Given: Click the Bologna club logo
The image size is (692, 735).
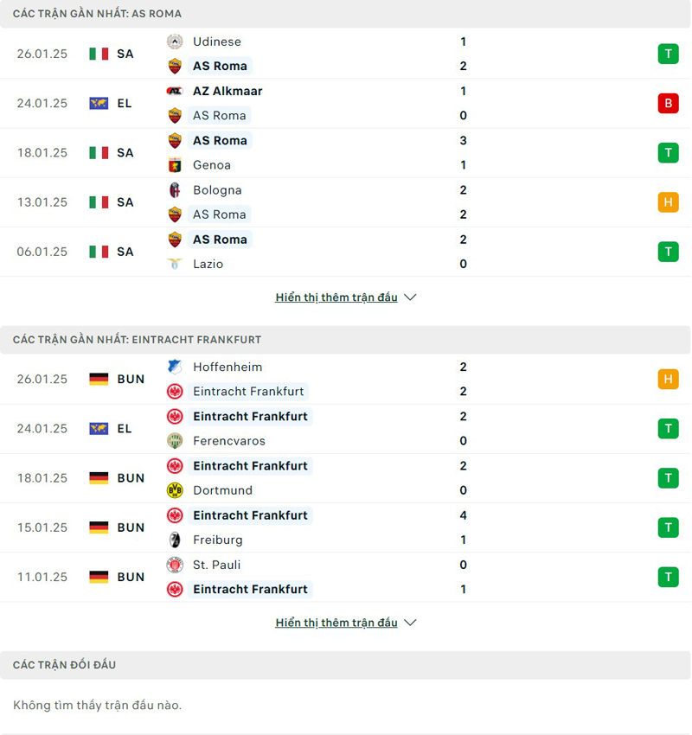Looking at the screenshot, I should click(x=175, y=189).
